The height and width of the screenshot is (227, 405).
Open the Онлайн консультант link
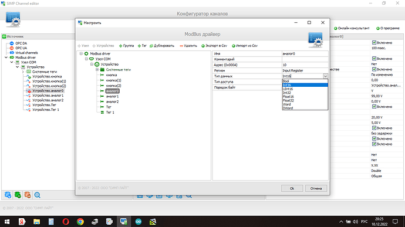352,28
